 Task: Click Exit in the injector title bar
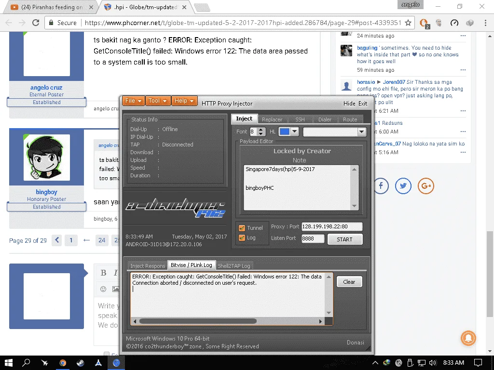363,104
